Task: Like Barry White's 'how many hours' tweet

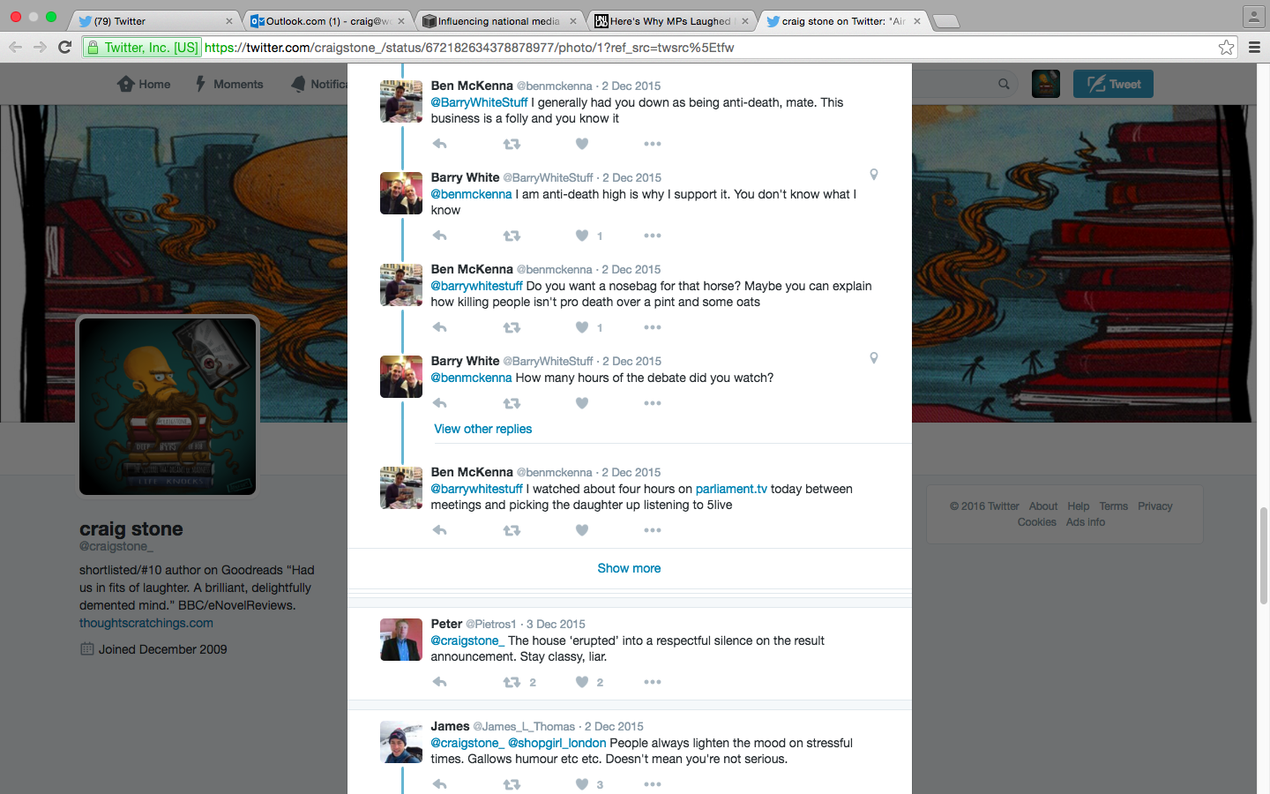Action: point(582,403)
